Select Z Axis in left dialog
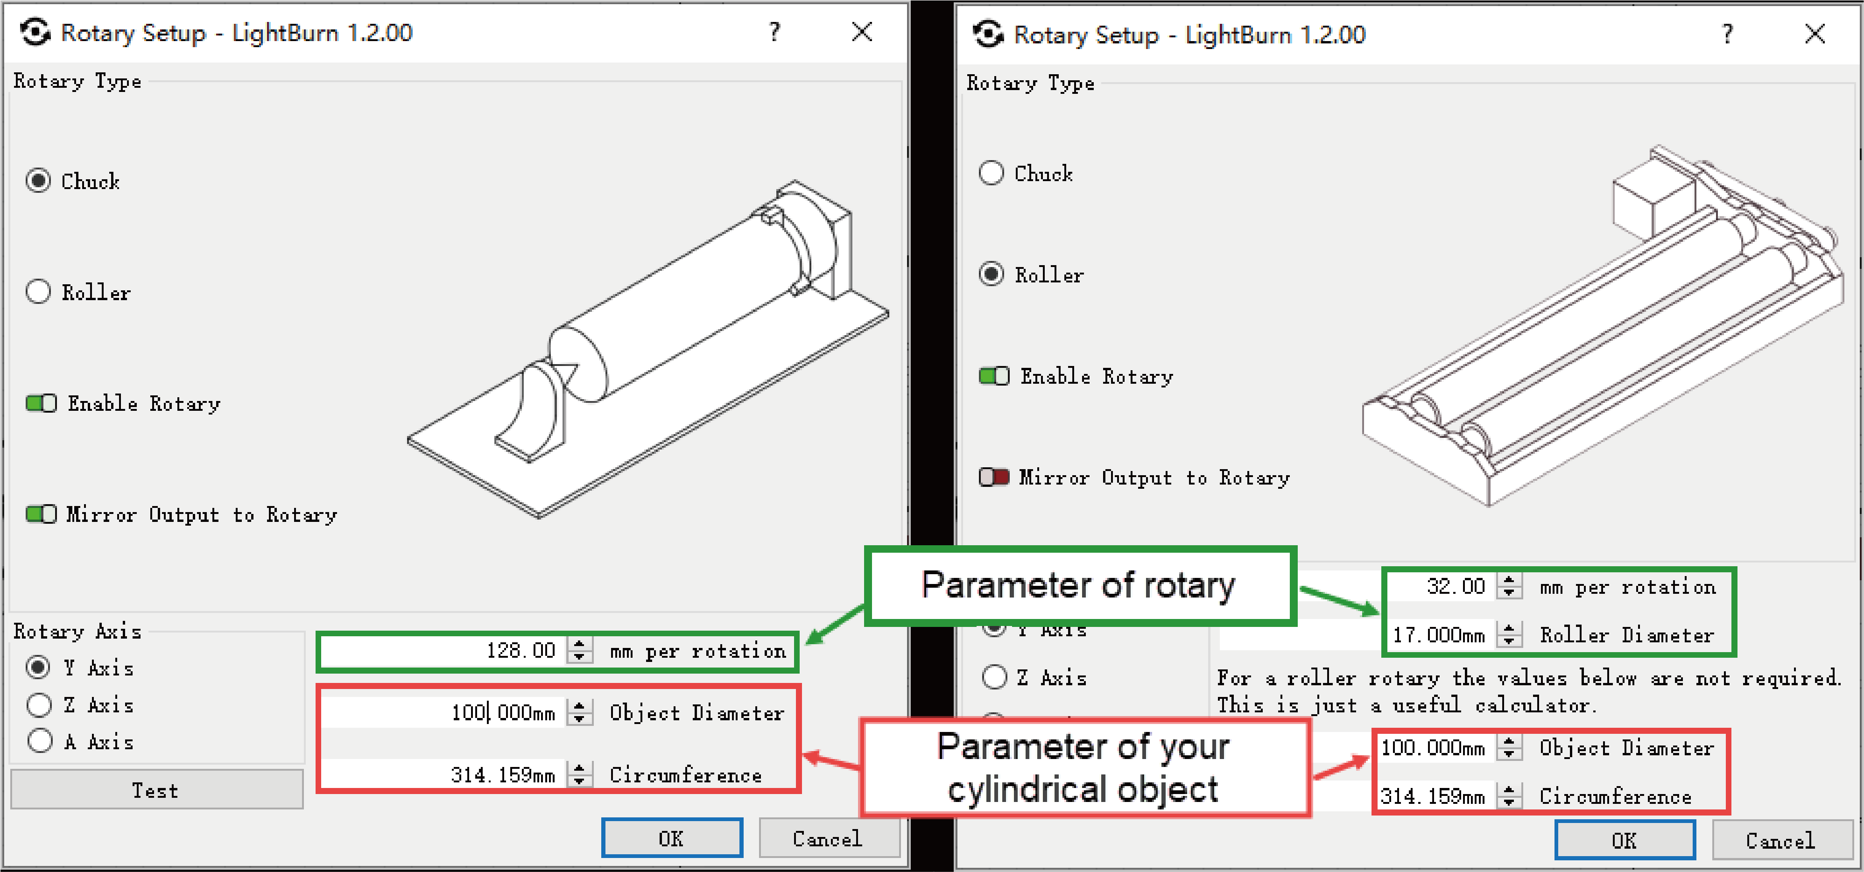Screen dimensions: 1864x872 click(80, 704)
